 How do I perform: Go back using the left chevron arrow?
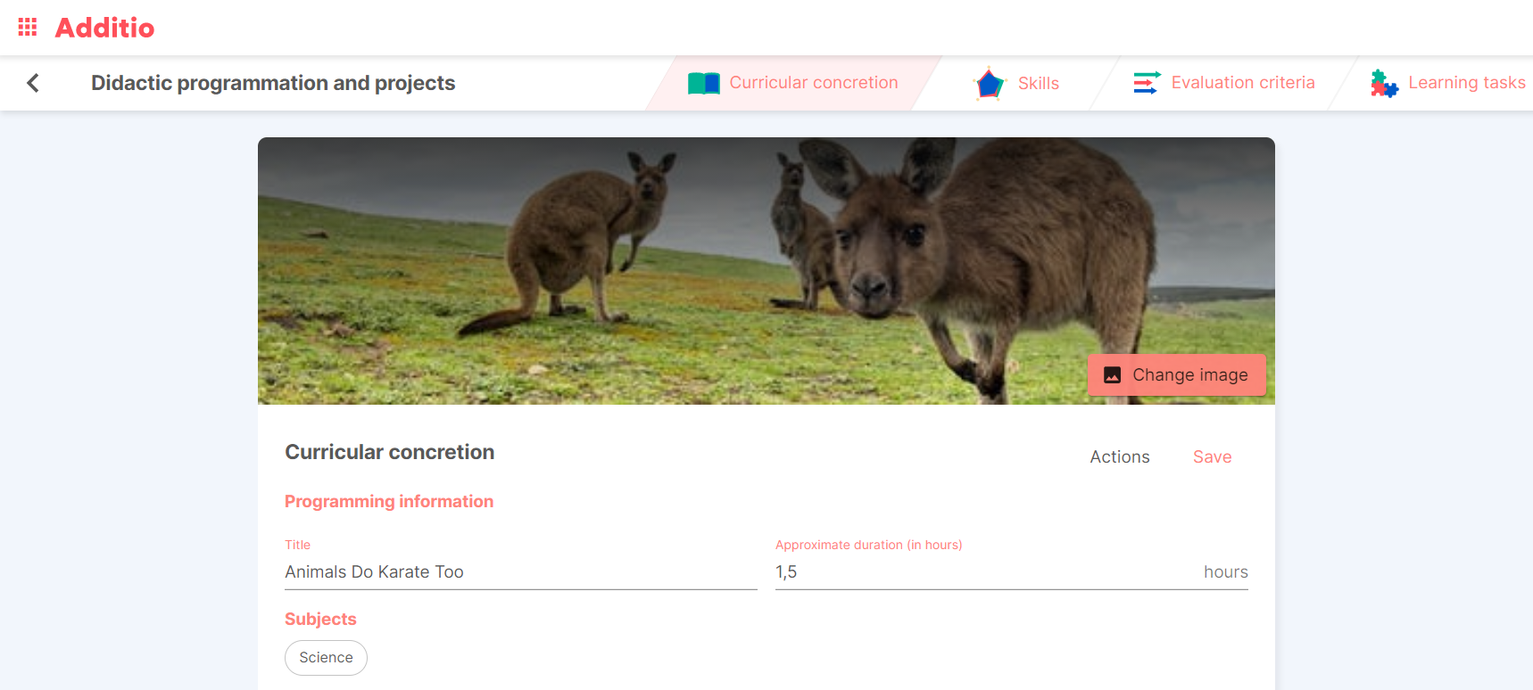point(33,83)
